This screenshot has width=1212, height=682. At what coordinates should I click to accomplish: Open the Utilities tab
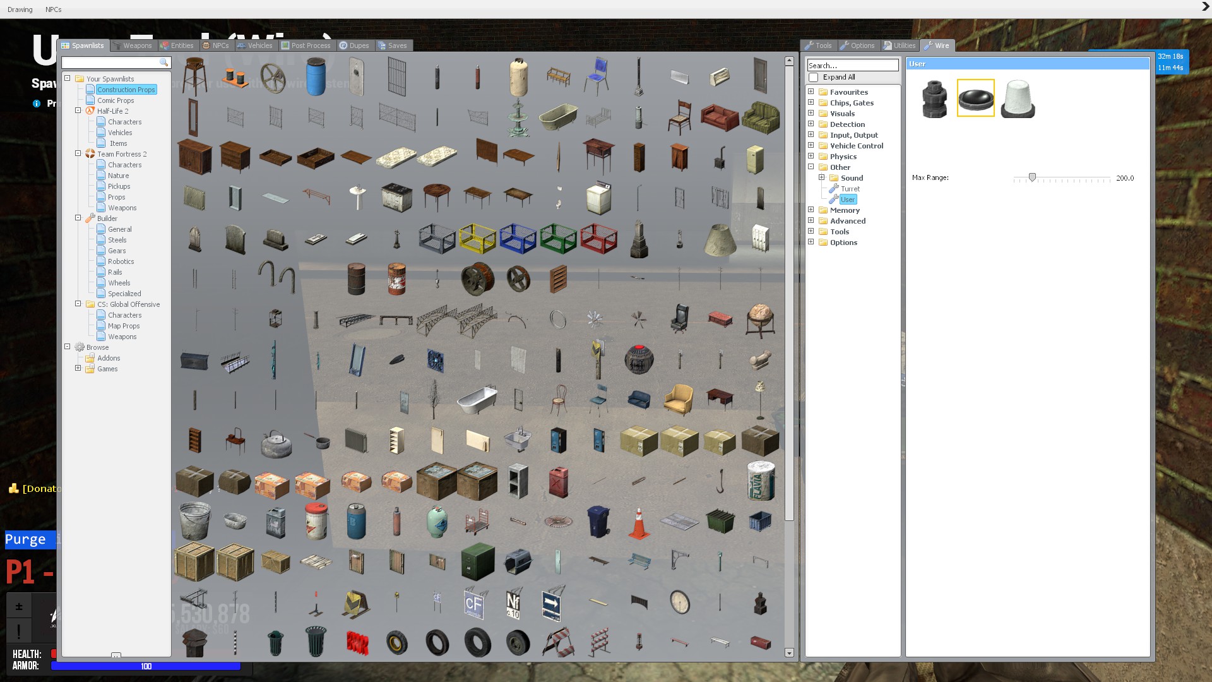(x=900, y=45)
